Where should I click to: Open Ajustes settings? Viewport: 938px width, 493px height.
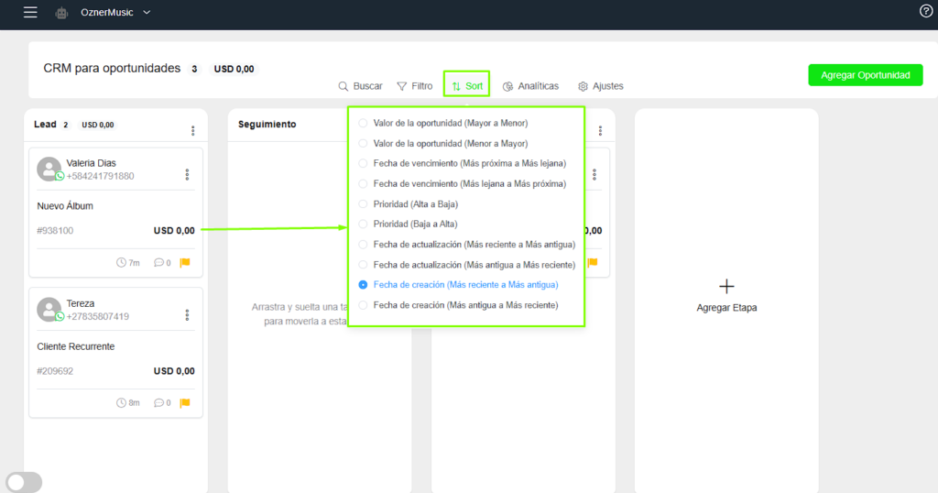point(601,86)
